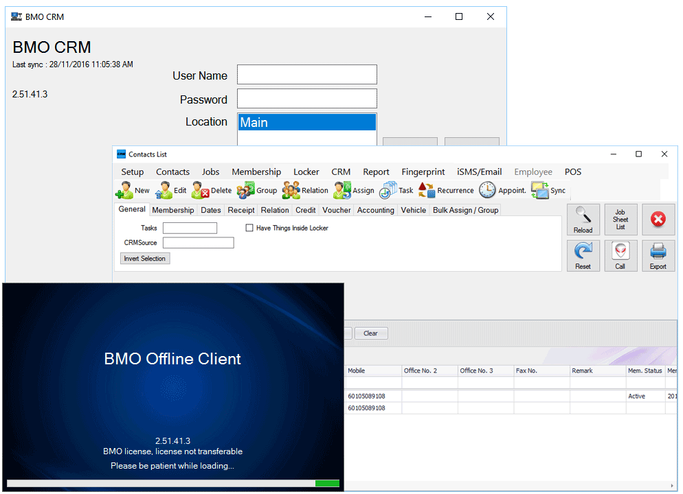Click the second 60105089108 mobile cell

373,408
